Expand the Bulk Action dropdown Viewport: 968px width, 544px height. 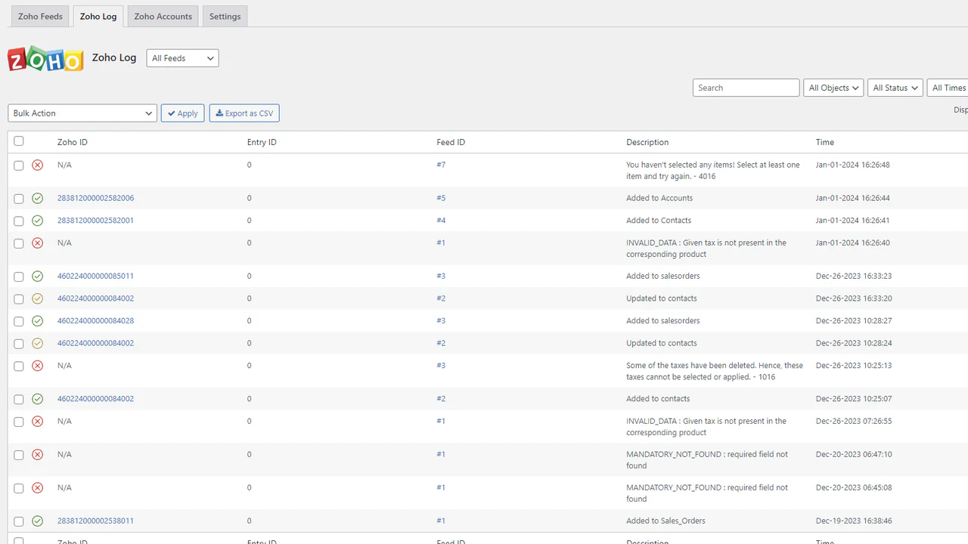coord(82,113)
